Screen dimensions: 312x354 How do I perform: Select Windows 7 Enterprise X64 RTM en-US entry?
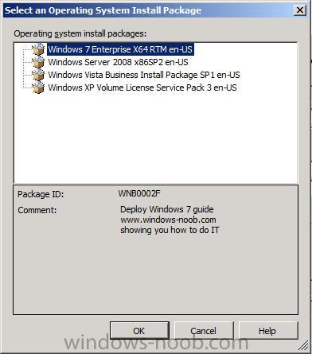coord(120,49)
